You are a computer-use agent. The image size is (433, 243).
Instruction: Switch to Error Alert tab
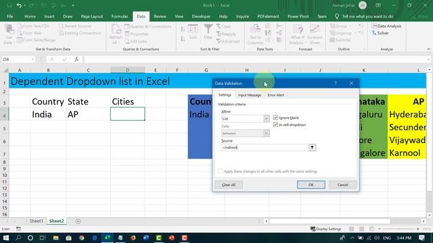tap(275, 95)
